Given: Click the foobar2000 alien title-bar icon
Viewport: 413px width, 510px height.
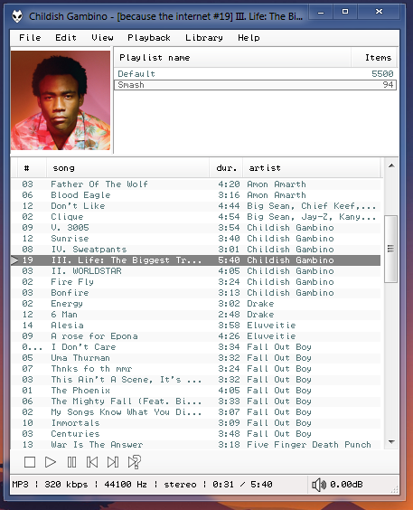Looking at the screenshot, I should coord(17,16).
